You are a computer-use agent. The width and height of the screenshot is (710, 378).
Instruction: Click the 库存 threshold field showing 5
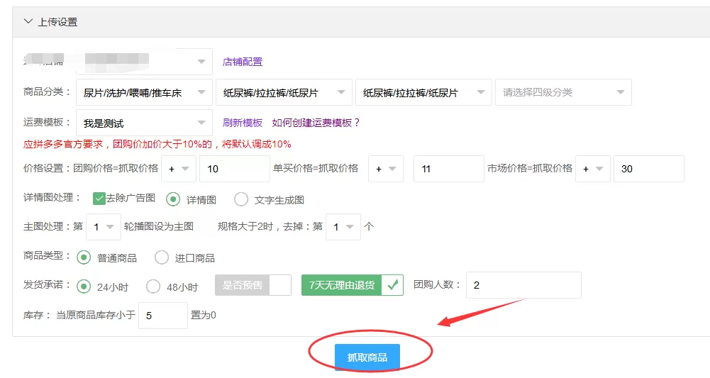tap(163, 316)
